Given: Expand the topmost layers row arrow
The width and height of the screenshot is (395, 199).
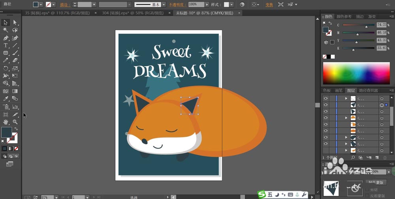Looking at the screenshot, I should tap(346, 99).
